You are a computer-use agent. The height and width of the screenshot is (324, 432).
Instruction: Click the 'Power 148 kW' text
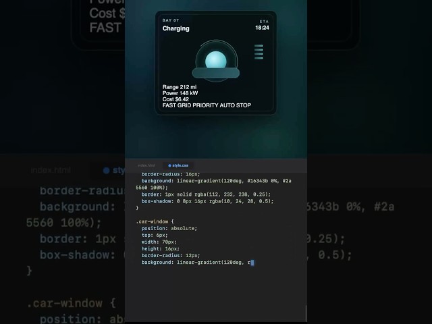(x=180, y=93)
